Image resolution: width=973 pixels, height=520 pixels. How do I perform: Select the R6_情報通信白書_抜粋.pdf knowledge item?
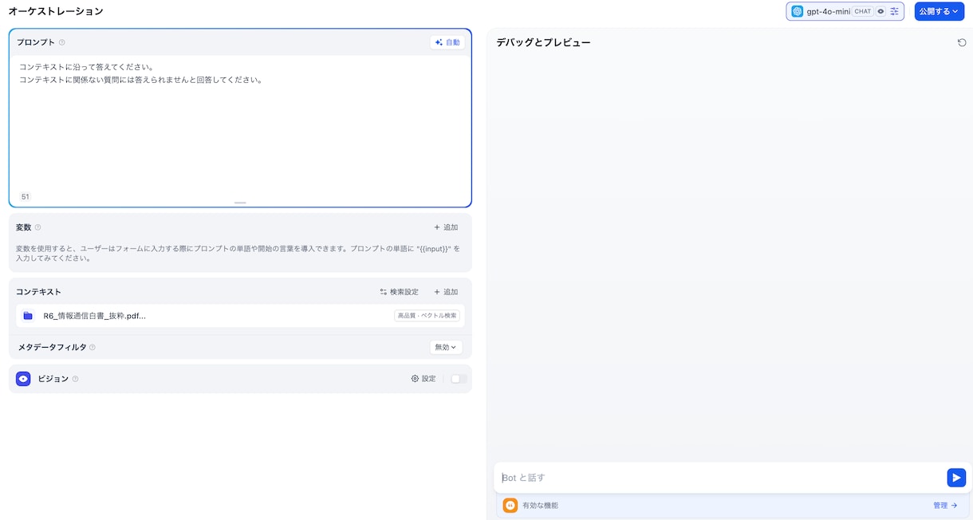[240, 316]
